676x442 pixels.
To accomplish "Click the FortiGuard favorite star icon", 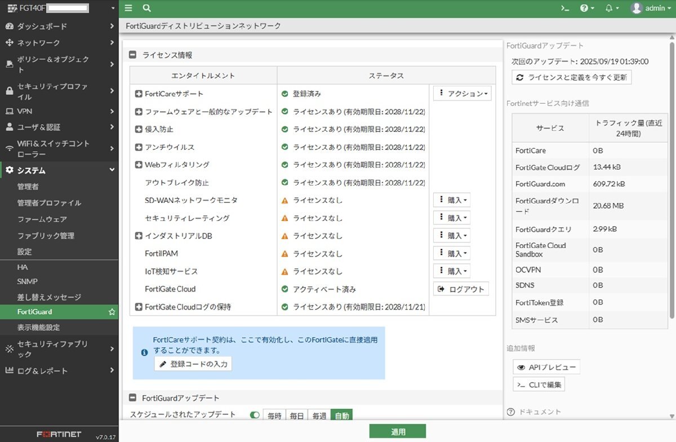I will point(112,312).
